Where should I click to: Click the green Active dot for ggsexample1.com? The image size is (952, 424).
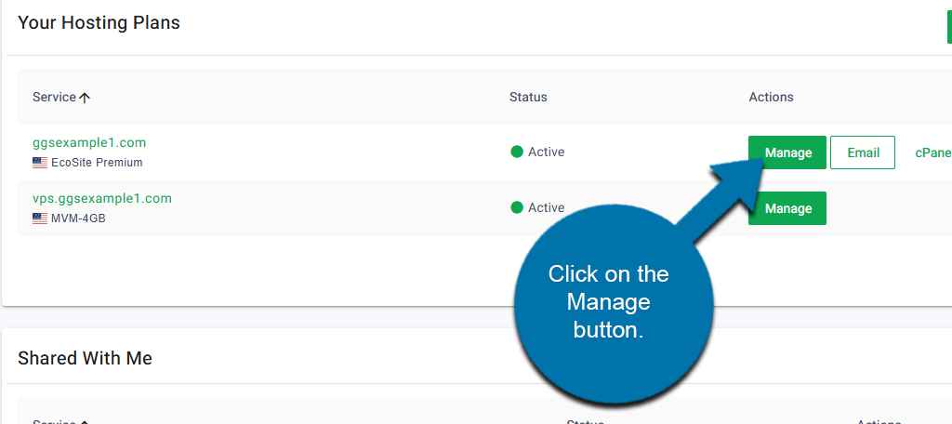pos(517,152)
